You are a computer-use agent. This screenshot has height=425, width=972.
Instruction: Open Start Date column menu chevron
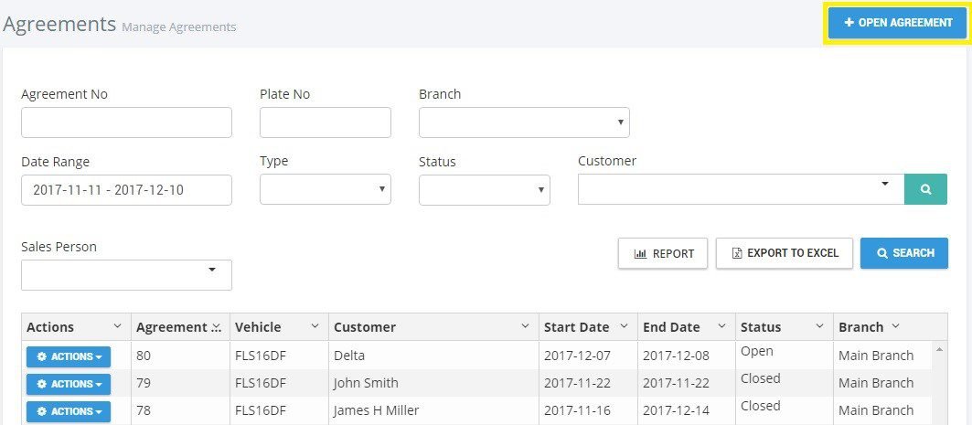pyautogui.click(x=624, y=326)
